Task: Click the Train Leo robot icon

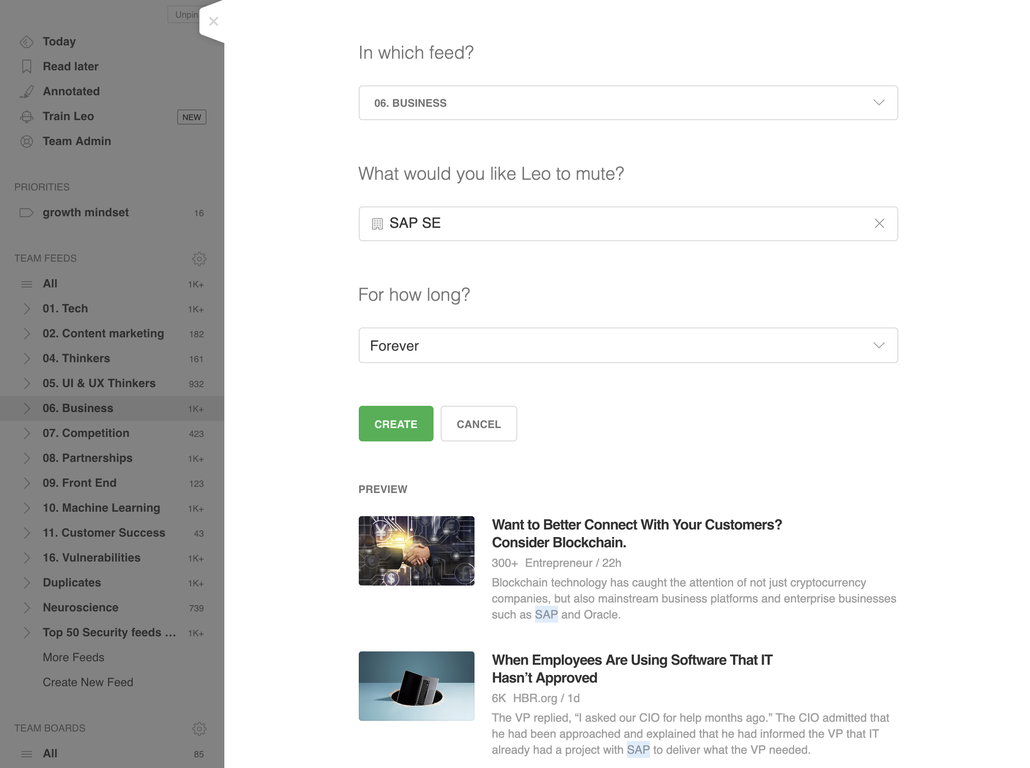Action: (x=27, y=117)
